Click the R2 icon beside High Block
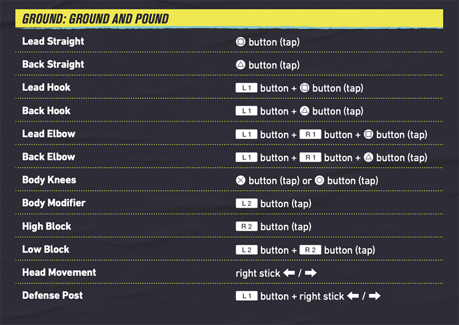Image resolution: width=459 pixels, height=325 pixels. tap(246, 226)
